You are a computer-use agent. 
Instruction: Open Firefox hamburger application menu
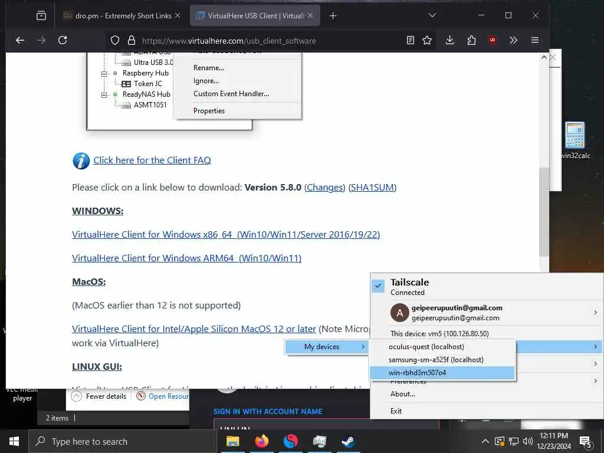pos(534,40)
